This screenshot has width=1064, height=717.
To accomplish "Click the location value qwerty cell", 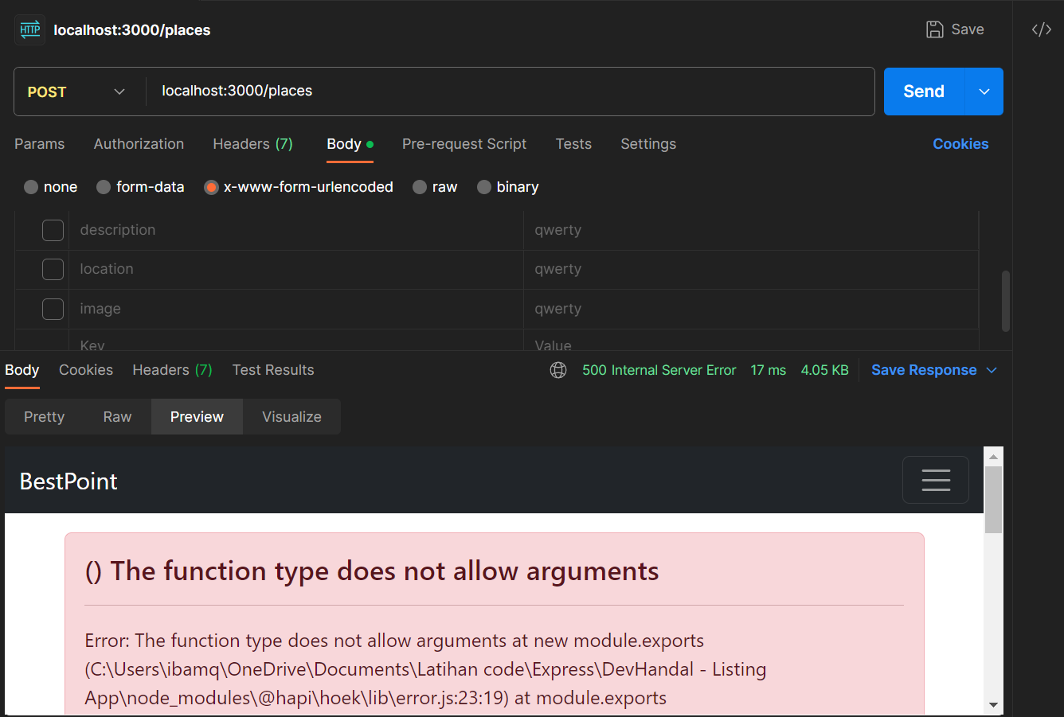I will coord(751,269).
